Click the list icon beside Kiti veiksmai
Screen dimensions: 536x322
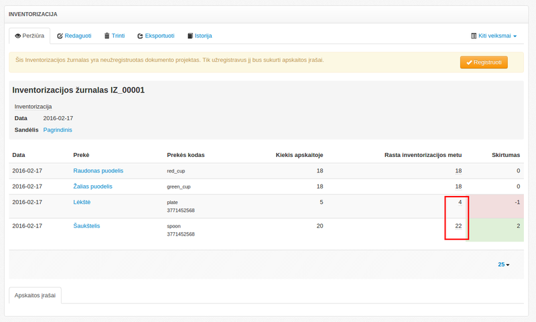[474, 36]
